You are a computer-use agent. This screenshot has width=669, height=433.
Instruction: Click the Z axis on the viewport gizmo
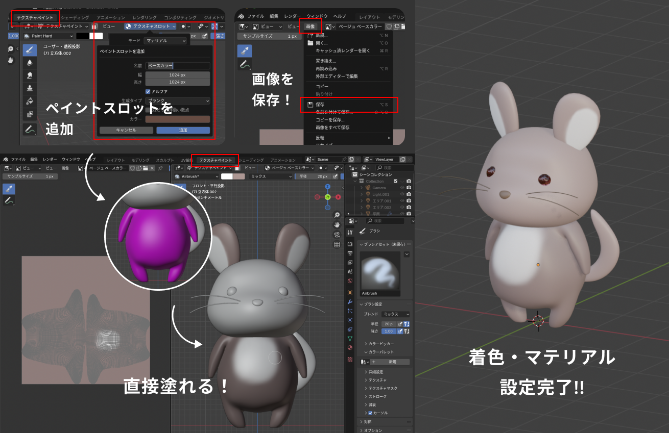tap(327, 187)
